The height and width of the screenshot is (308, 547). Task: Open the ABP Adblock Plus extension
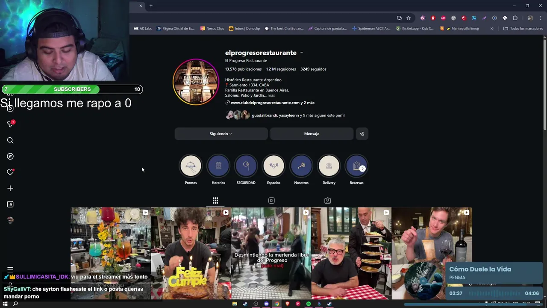coord(443,18)
